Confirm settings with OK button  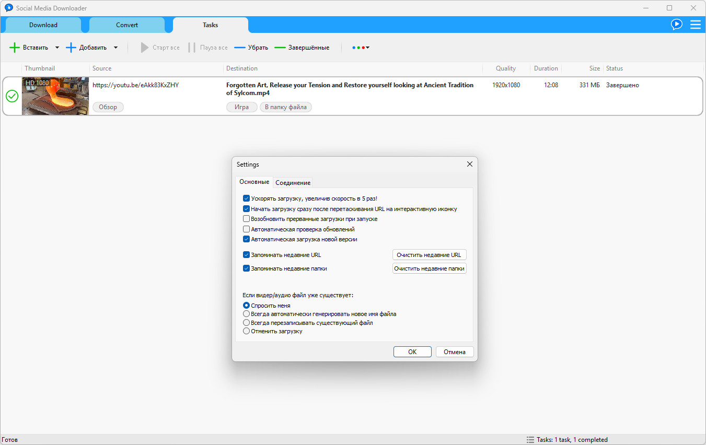click(412, 352)
